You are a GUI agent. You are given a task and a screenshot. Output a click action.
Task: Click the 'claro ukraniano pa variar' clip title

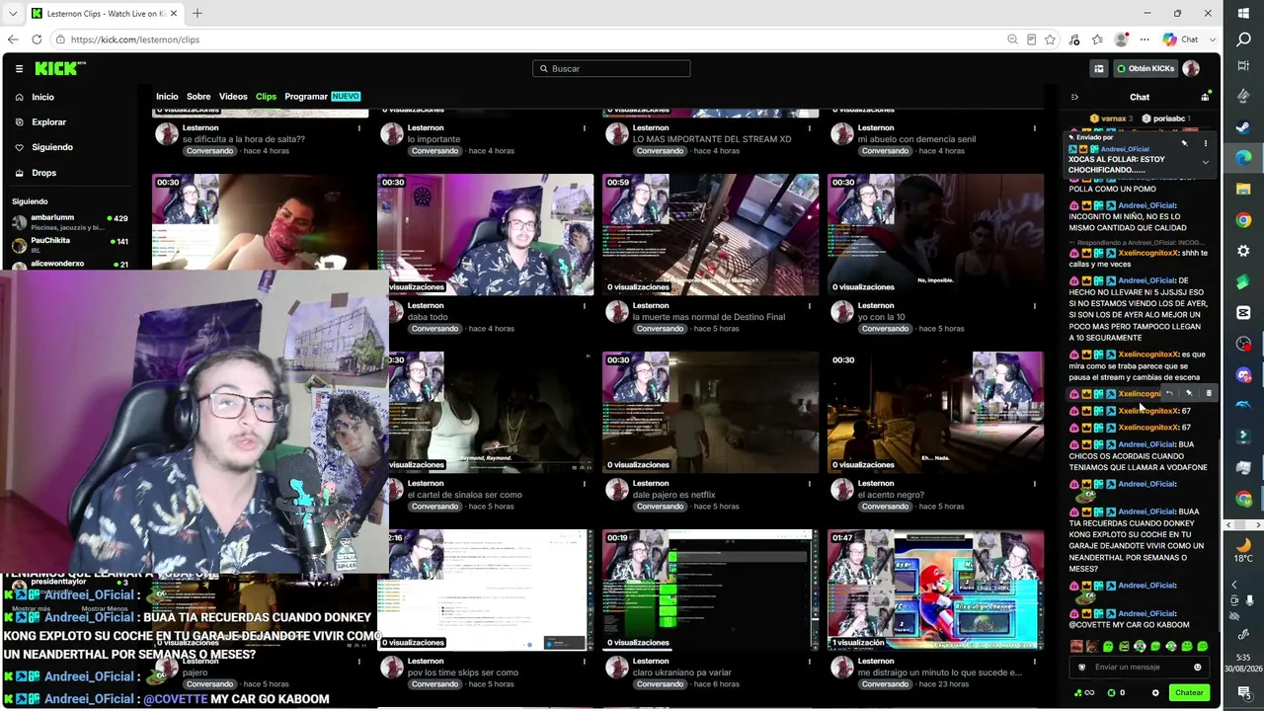(682, 672)
